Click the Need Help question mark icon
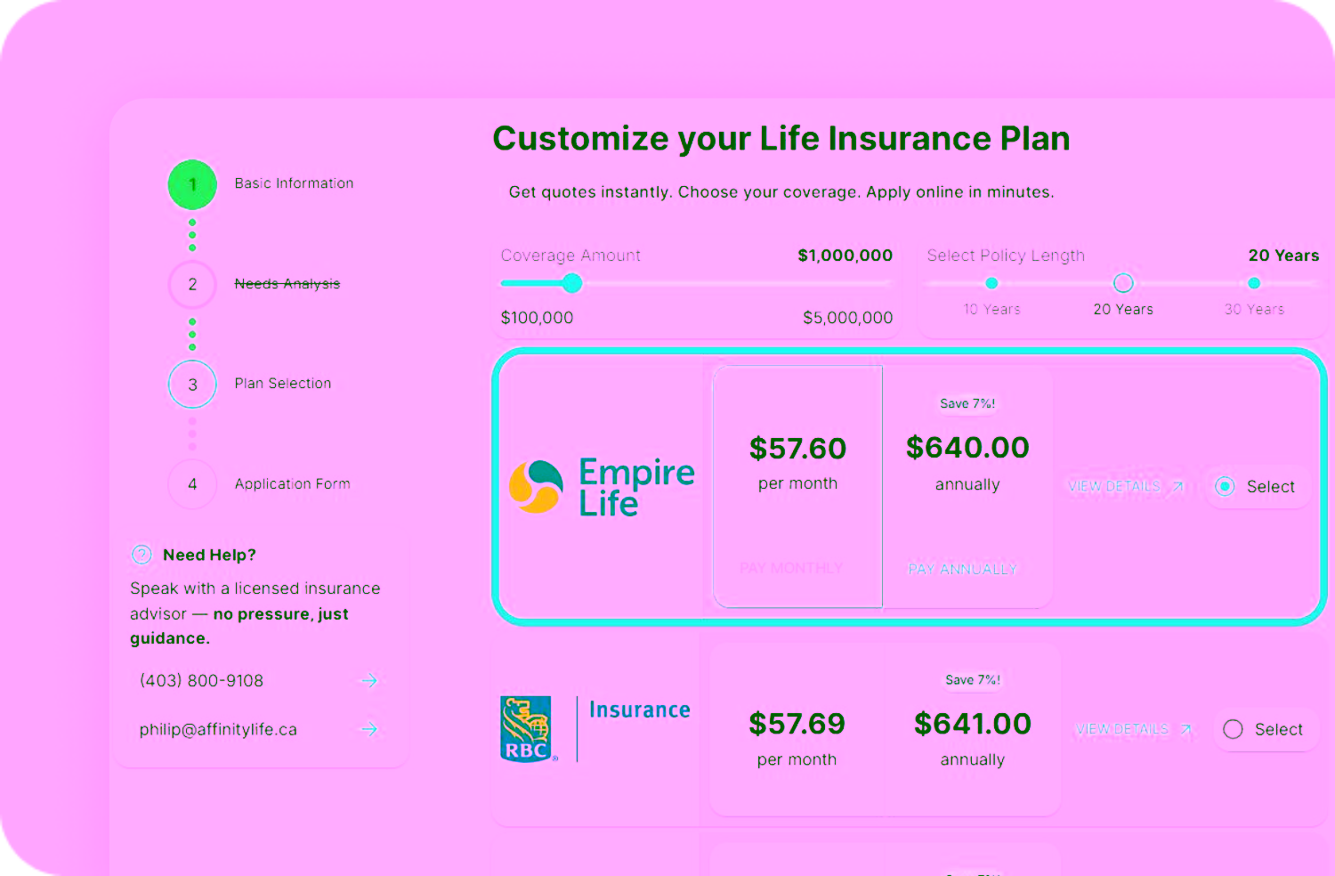 tap(142, 555)
